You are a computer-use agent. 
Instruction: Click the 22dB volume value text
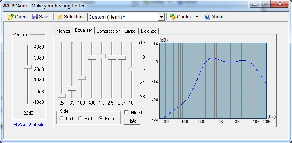coord(28,113)
